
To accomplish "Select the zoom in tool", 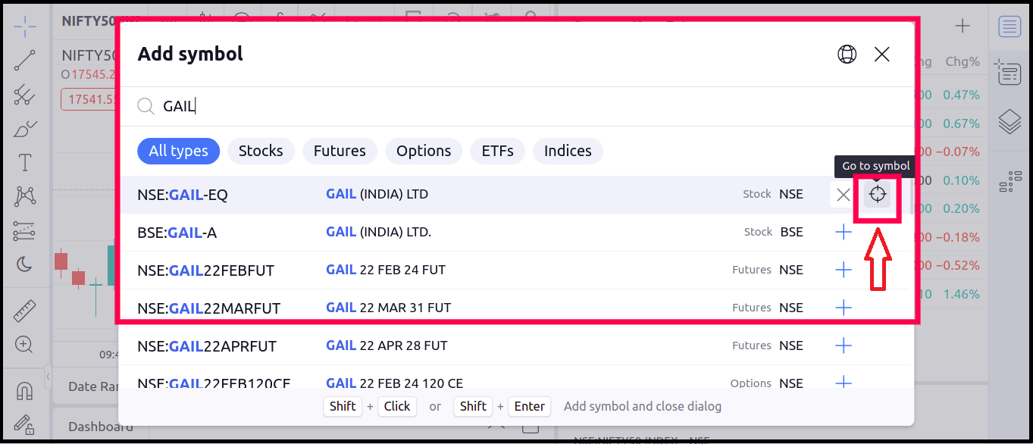I will [x=25, y=345].
